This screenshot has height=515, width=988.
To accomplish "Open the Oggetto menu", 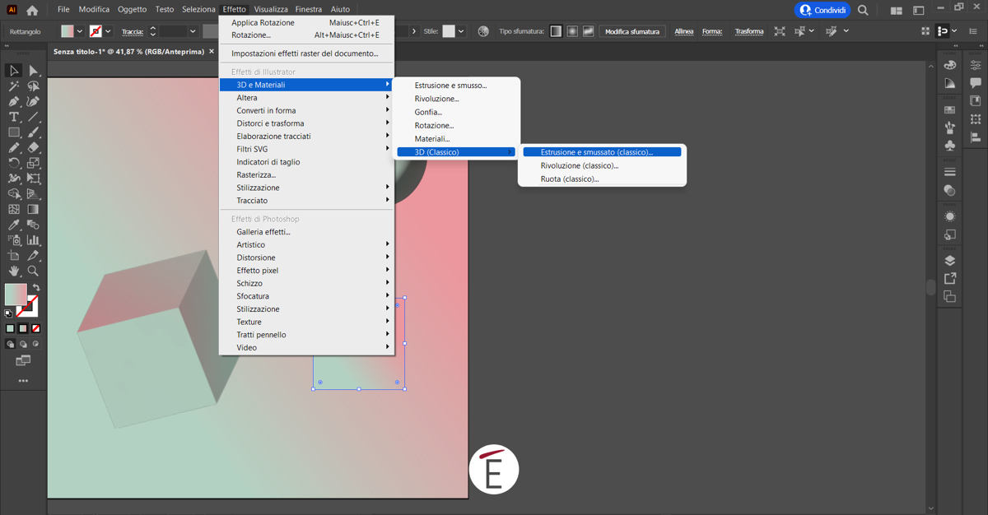I will (x=132, y=9).
